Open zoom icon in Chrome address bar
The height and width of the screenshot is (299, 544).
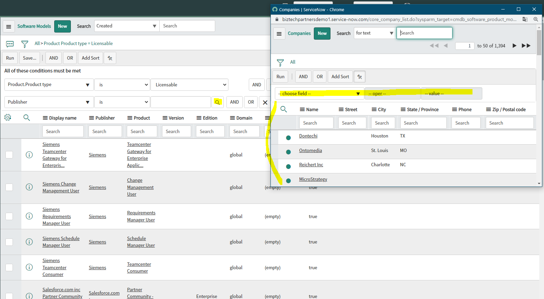(x=536, y=19)
